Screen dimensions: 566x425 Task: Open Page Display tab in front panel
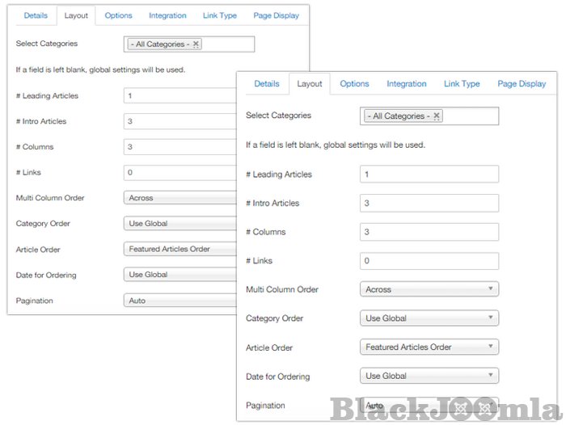522,84
